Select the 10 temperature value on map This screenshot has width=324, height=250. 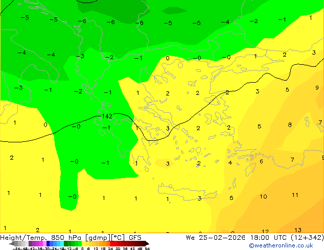264,196
